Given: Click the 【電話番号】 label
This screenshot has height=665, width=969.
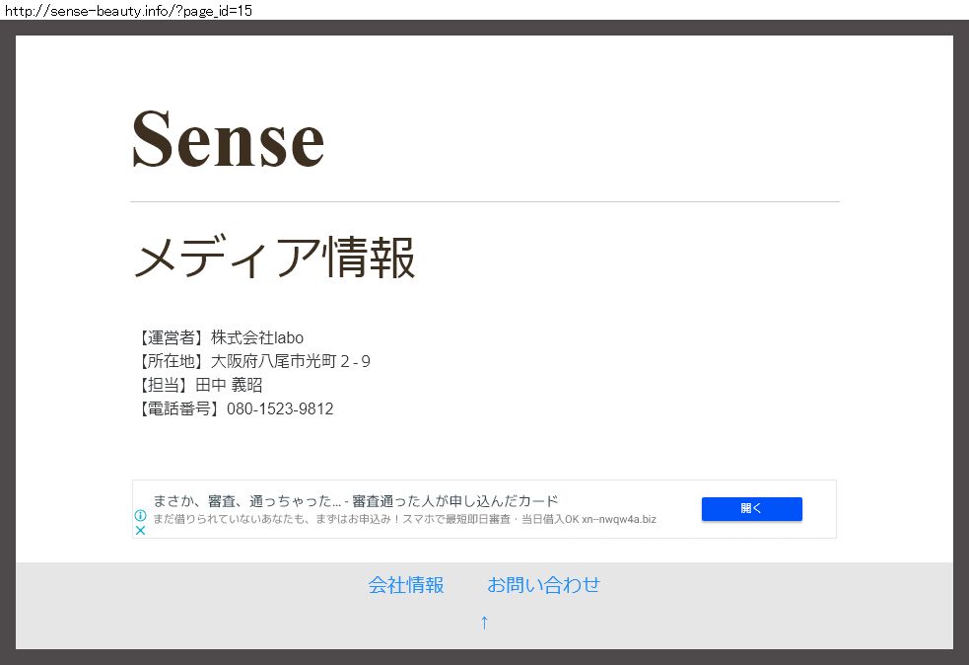Looking at the screenshot, I should (x=178, y=408).
